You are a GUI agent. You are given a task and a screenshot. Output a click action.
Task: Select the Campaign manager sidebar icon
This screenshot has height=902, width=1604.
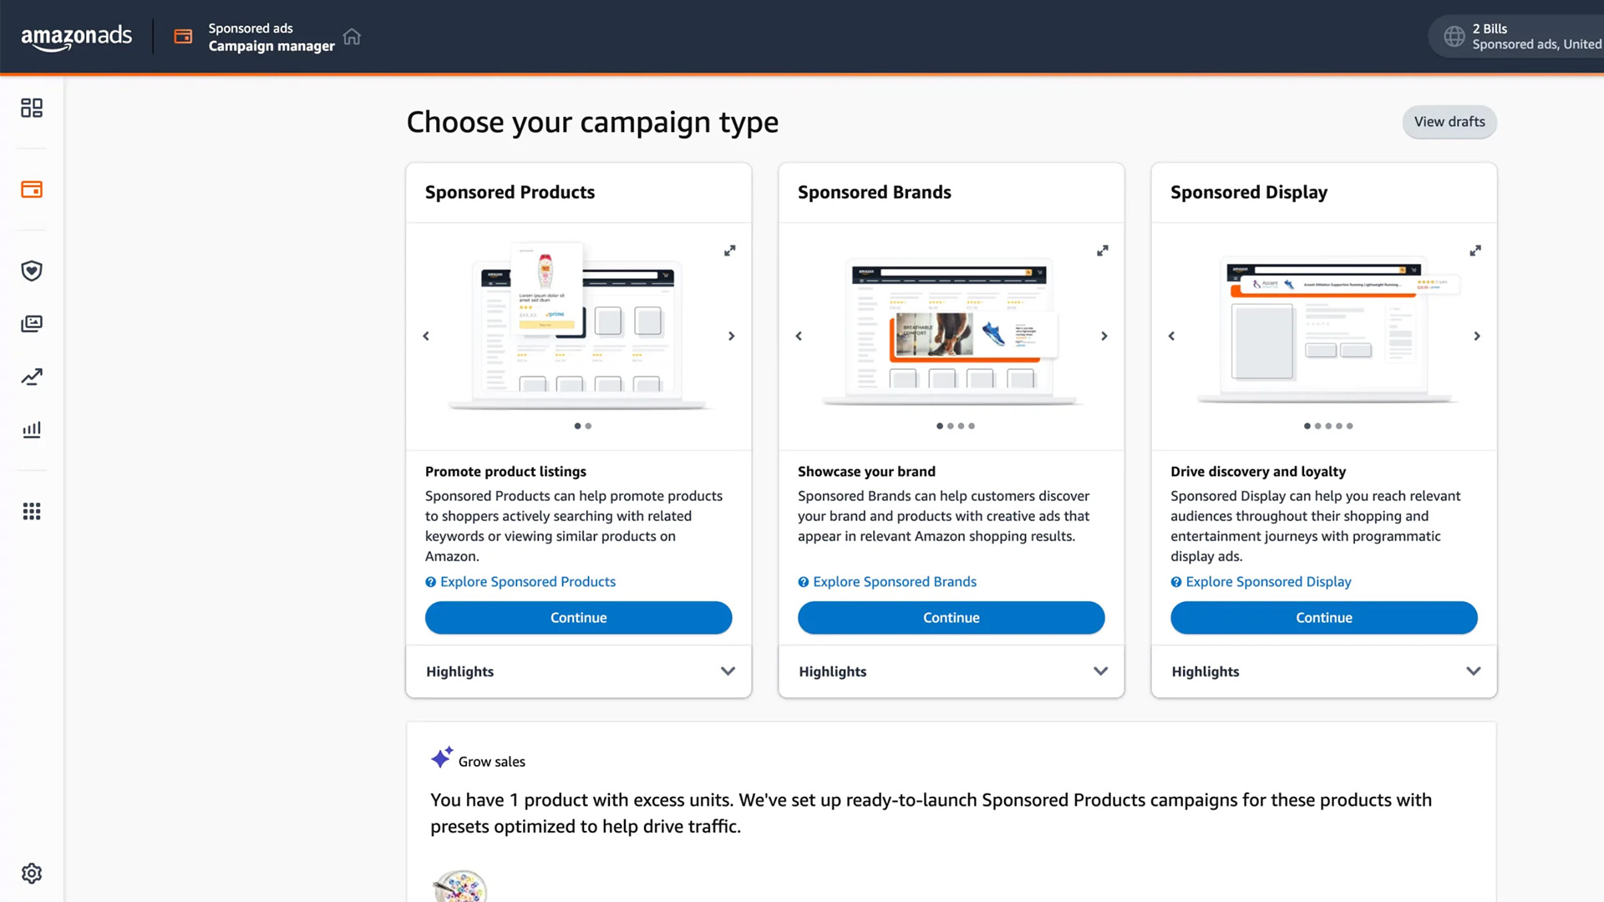pyautogui.click(x=31, y=189)
